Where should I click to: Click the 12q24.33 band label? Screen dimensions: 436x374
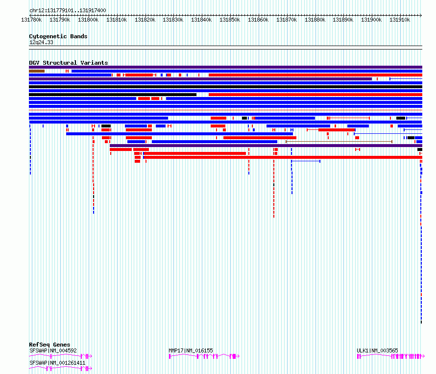[41, 42]
